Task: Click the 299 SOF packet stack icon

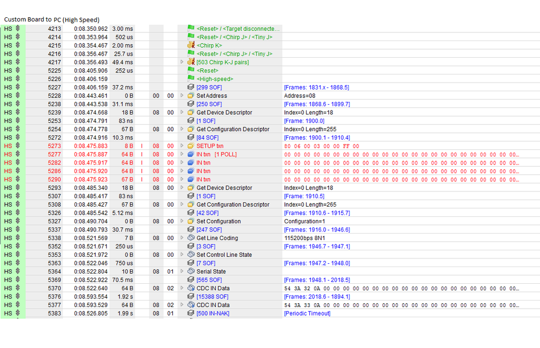Action: [191, 87]
